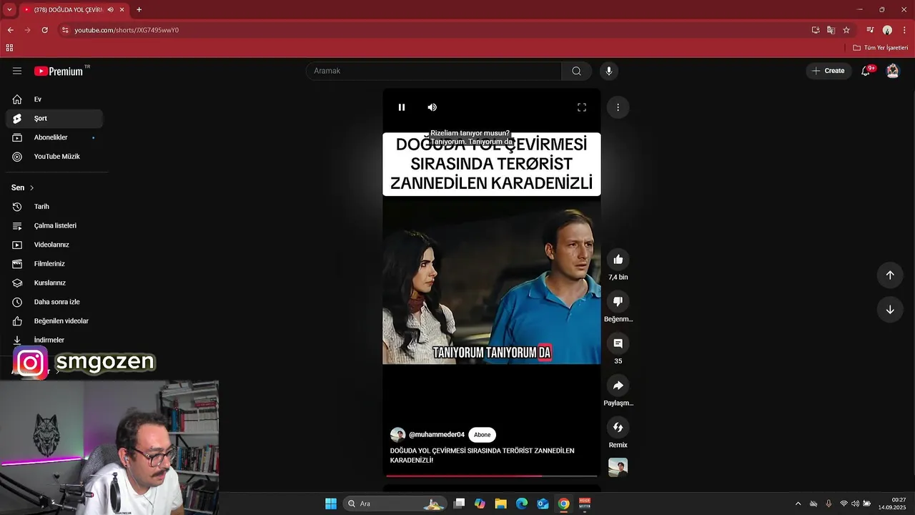Open Tüm Yer İşaretleri bookmarks folder
915x515 pixels.
880,48
